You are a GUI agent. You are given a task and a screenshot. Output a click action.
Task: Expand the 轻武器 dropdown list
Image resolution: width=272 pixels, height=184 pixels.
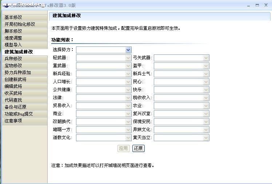[103, 58]
